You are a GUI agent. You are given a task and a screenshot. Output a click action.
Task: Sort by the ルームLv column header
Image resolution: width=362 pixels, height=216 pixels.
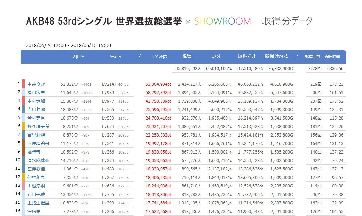click(x=115, y=56)
